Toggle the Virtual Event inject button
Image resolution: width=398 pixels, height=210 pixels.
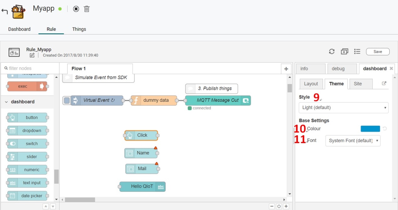[x=66, y=100]
